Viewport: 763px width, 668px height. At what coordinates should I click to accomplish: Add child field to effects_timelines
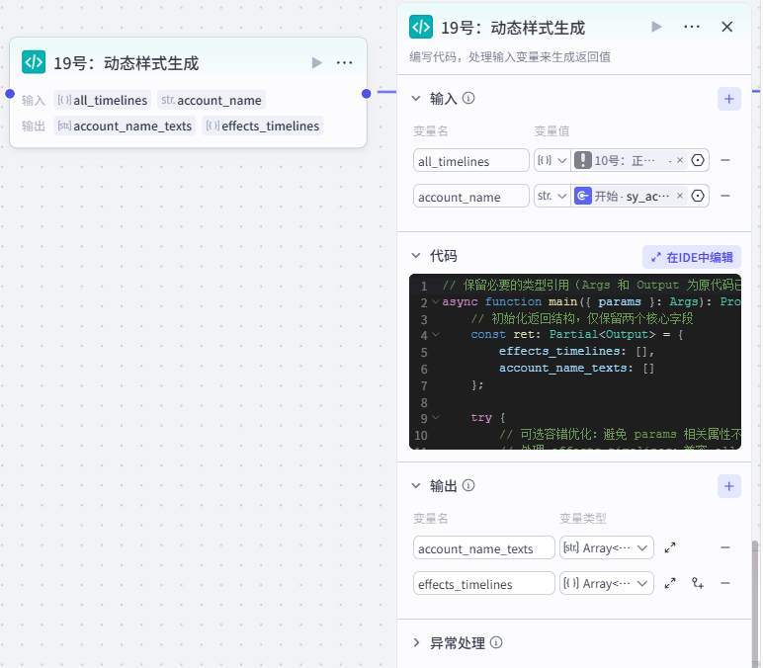tap(698, 583)
